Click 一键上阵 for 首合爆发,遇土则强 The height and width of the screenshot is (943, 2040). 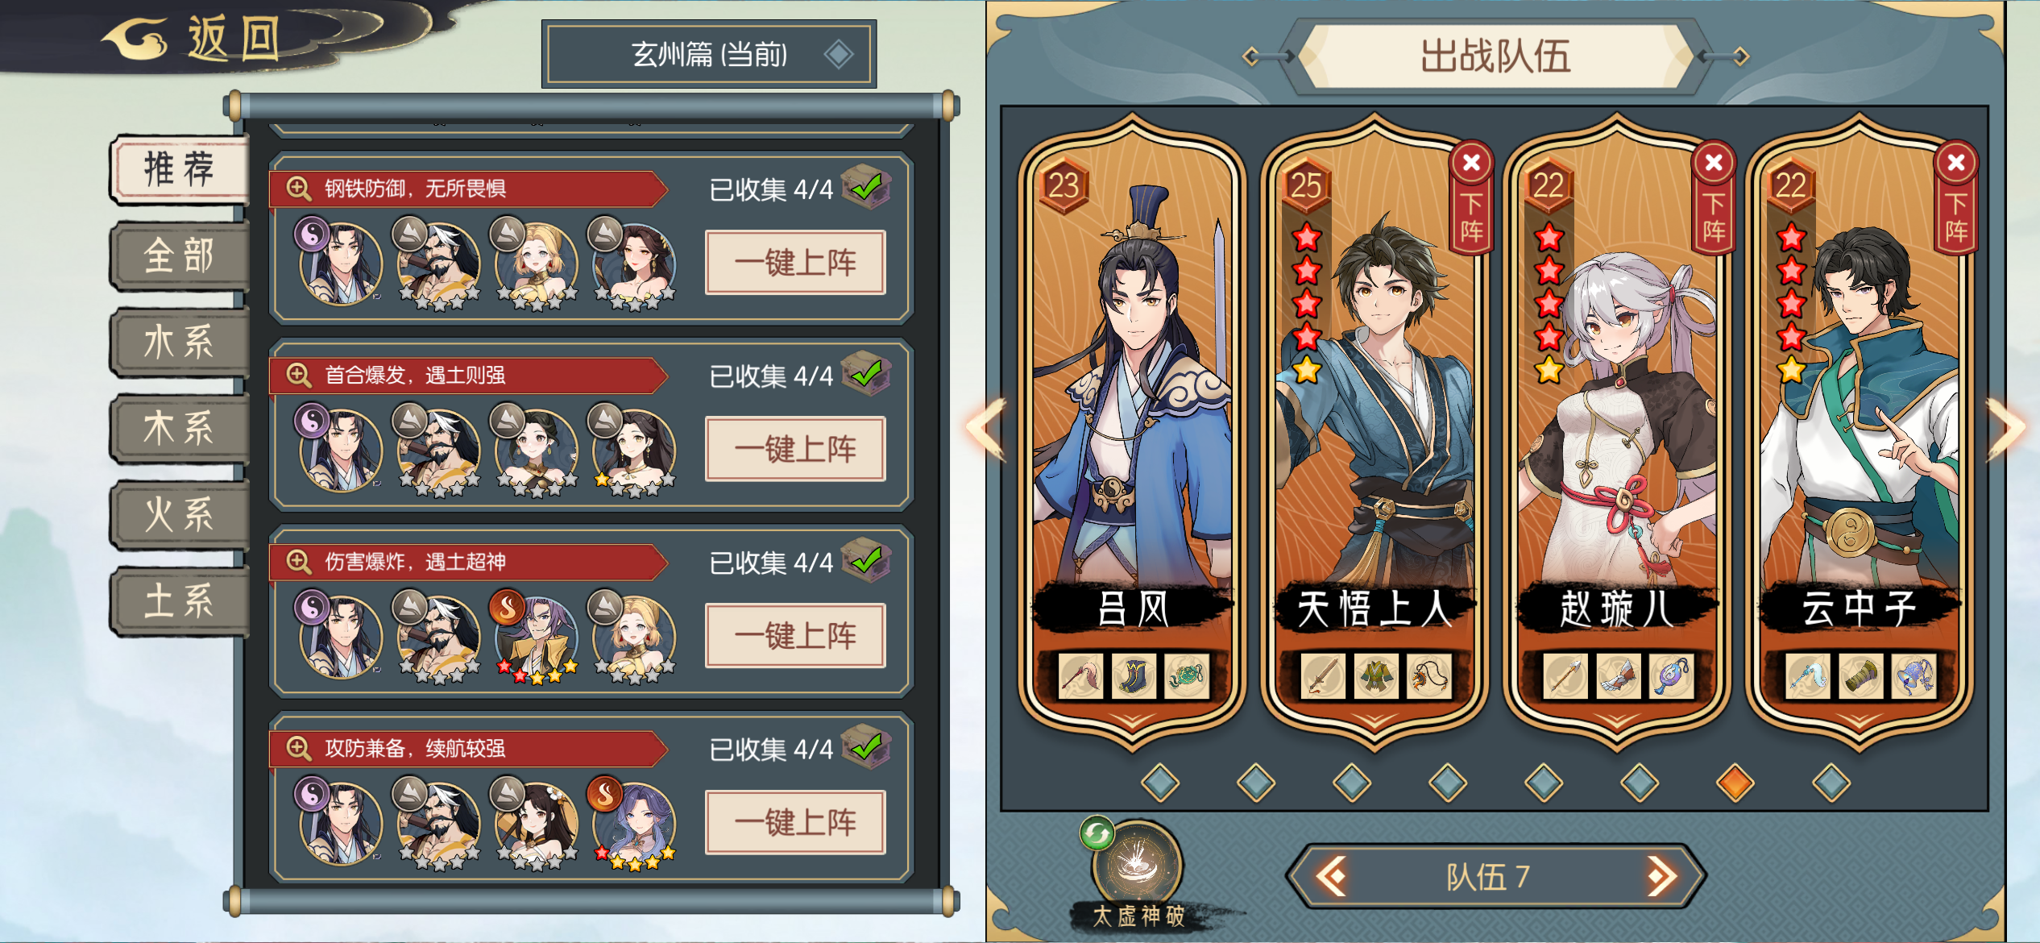pyautogui.click(x=795, y=449)
